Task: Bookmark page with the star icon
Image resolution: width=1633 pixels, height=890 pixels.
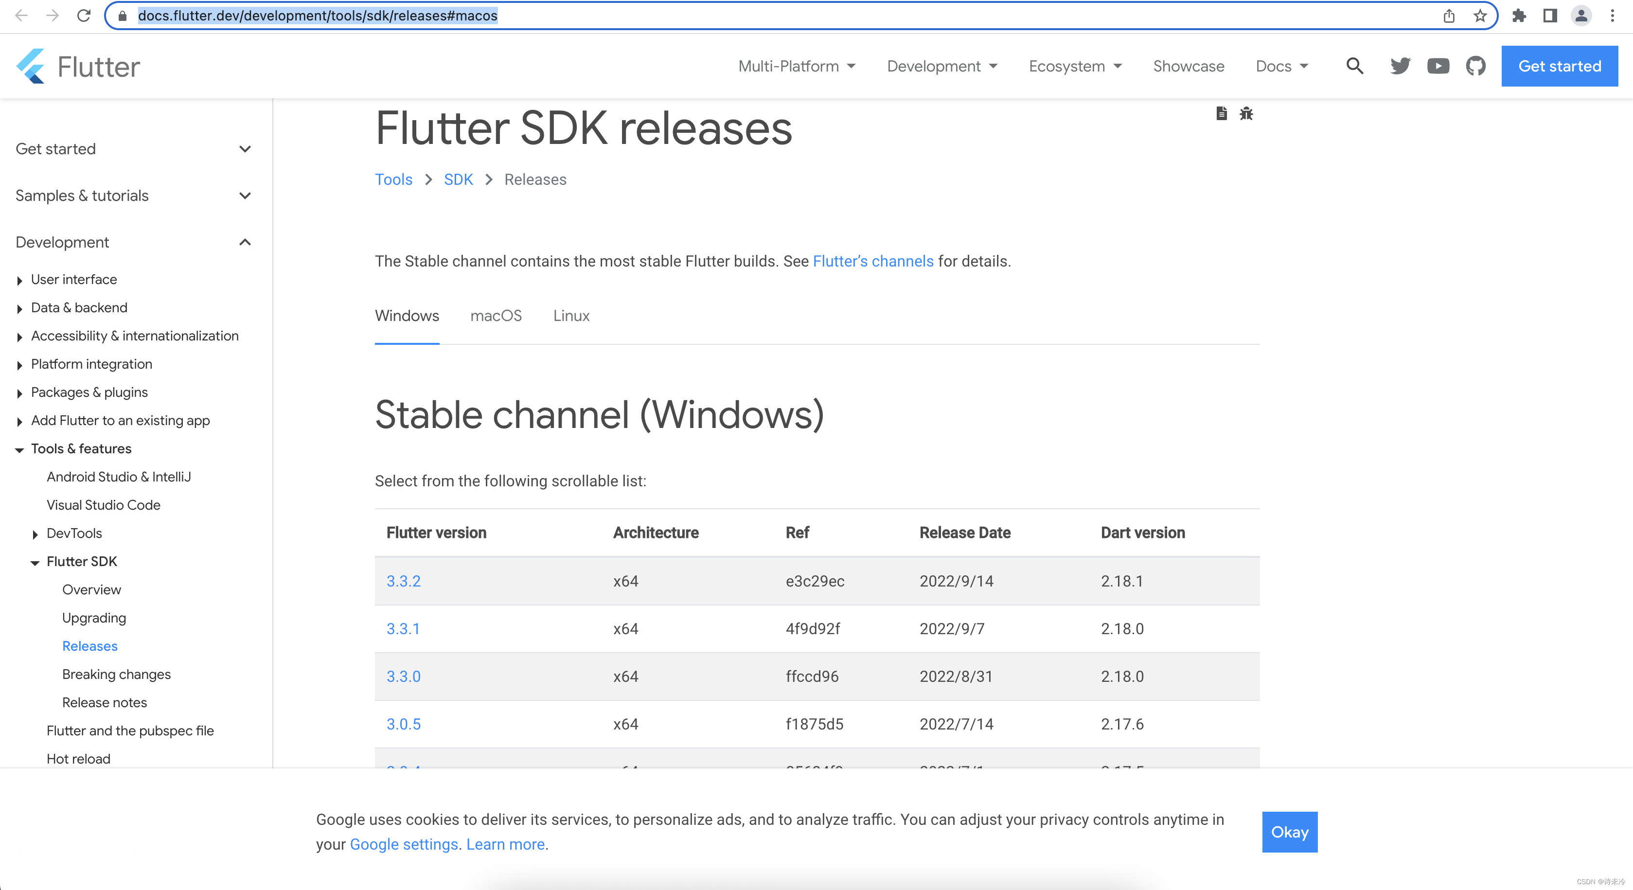Action: tap(1480, 15)
